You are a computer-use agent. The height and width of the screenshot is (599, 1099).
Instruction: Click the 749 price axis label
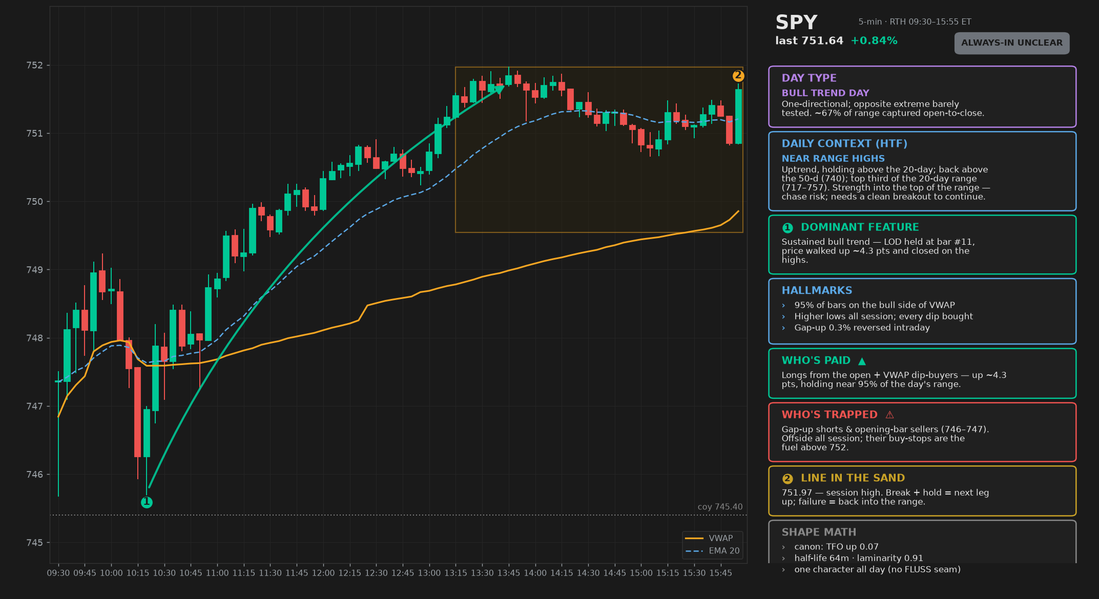click(x=35, y=270)
